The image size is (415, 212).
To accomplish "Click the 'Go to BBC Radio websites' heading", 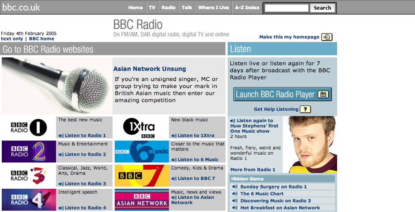I will click(x=48, y=49).
